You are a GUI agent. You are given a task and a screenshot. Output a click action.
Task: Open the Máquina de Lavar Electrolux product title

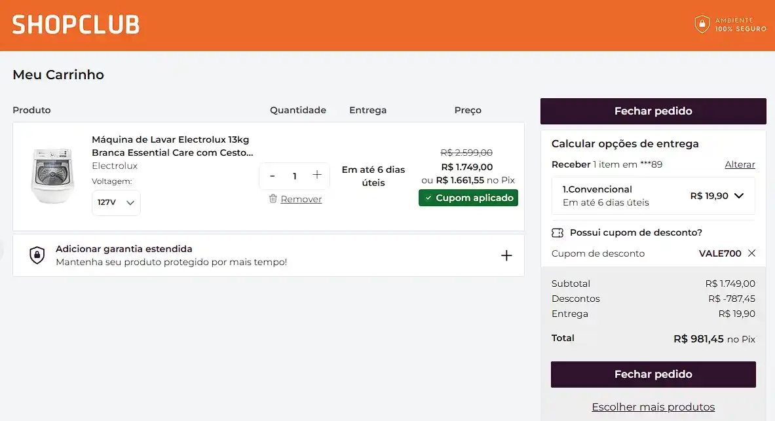[170, 146]
